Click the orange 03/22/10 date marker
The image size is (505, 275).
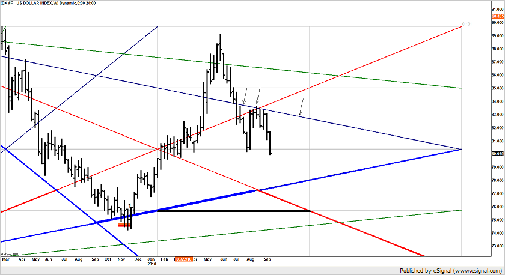(x=185, y=259)
